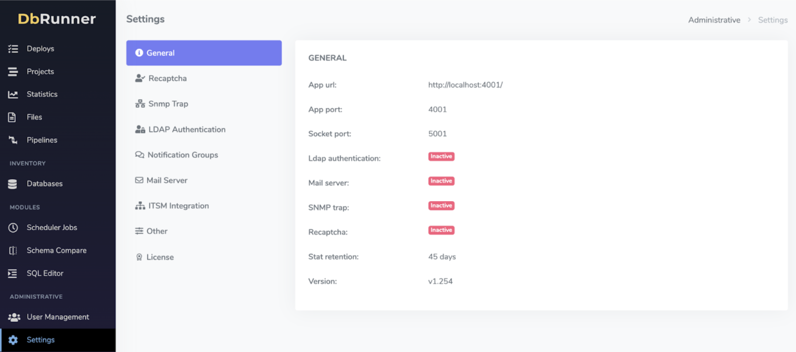
Task: Open the Projects page
Action: [40, 71]
